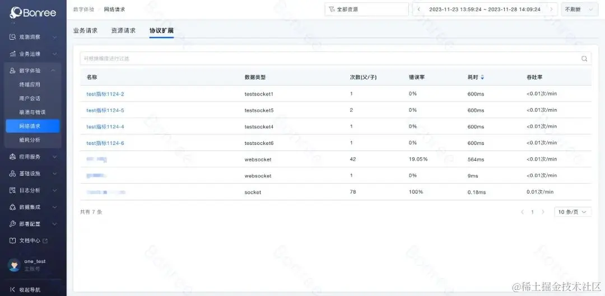
Task: Click the 应用服务 sidebar icon
Action: [x=13, y=157]
